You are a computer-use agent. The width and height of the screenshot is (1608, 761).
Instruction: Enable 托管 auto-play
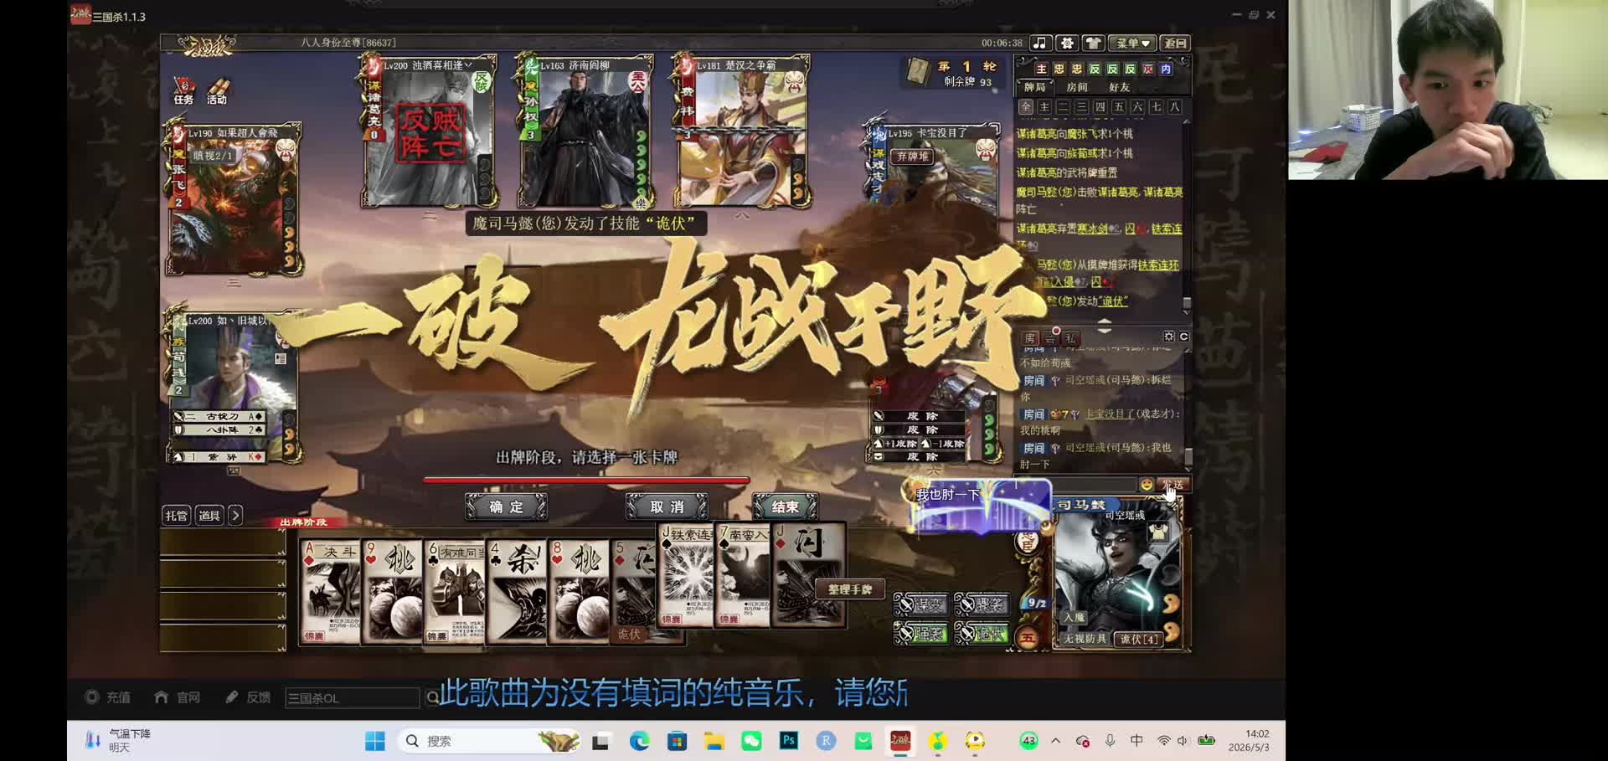point(177,516)
